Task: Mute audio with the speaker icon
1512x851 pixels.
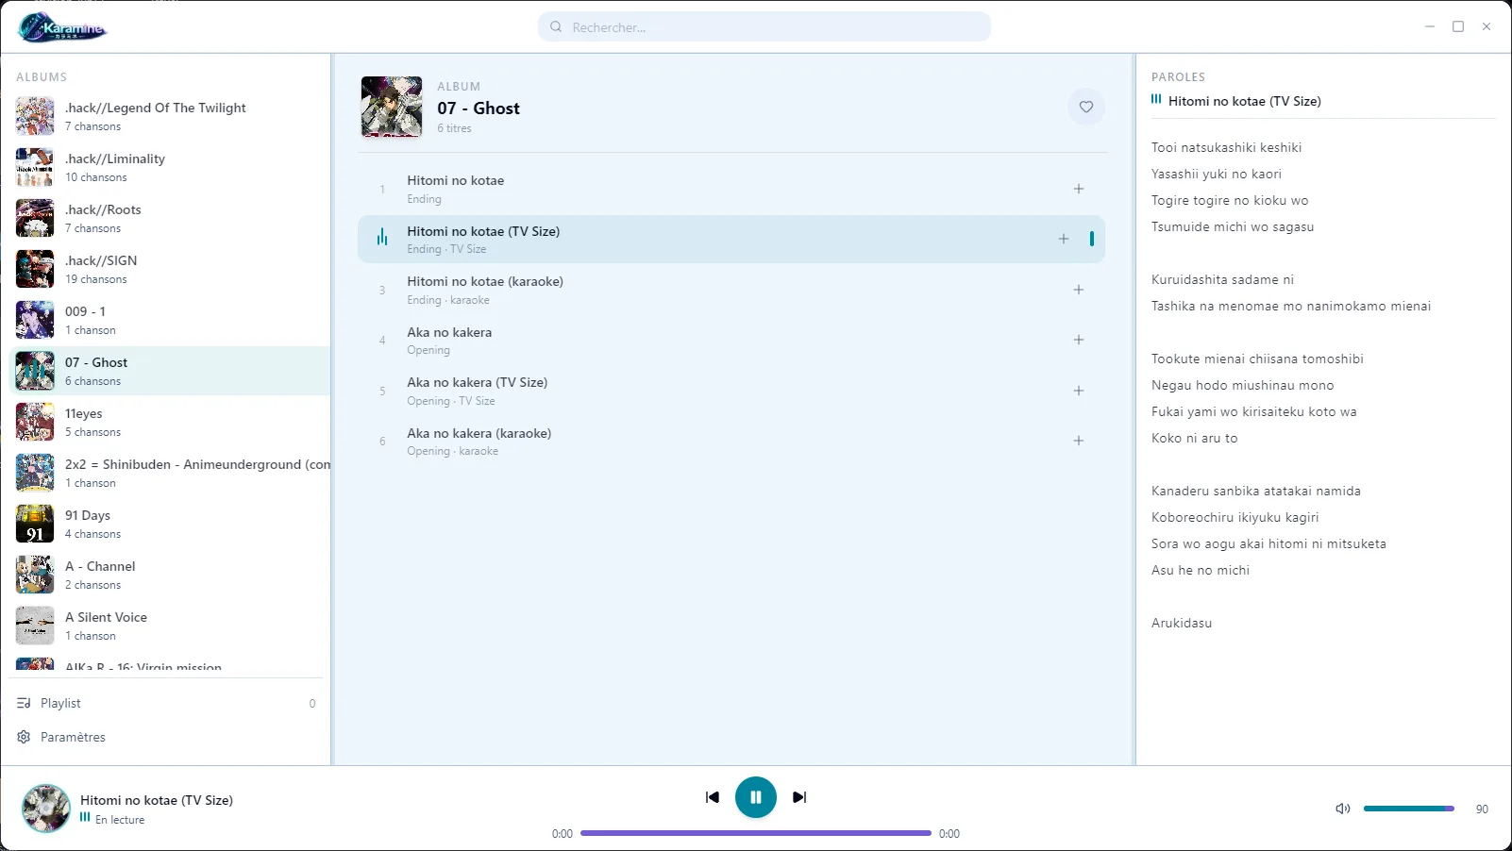Action: click(x=1343, y=809)
